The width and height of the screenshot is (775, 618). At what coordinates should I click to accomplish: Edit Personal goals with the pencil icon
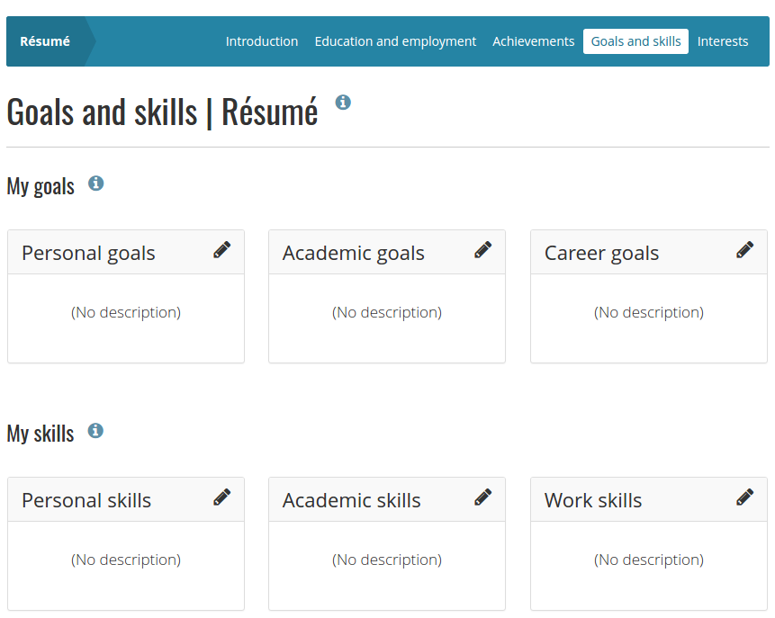[222, 250]
